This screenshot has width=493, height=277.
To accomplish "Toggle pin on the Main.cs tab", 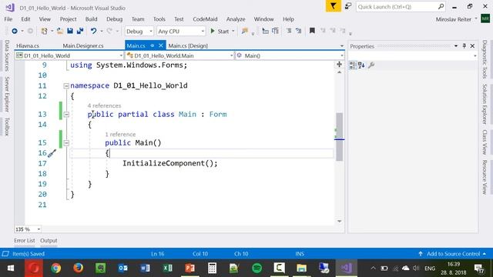I will tap(153, 46).
